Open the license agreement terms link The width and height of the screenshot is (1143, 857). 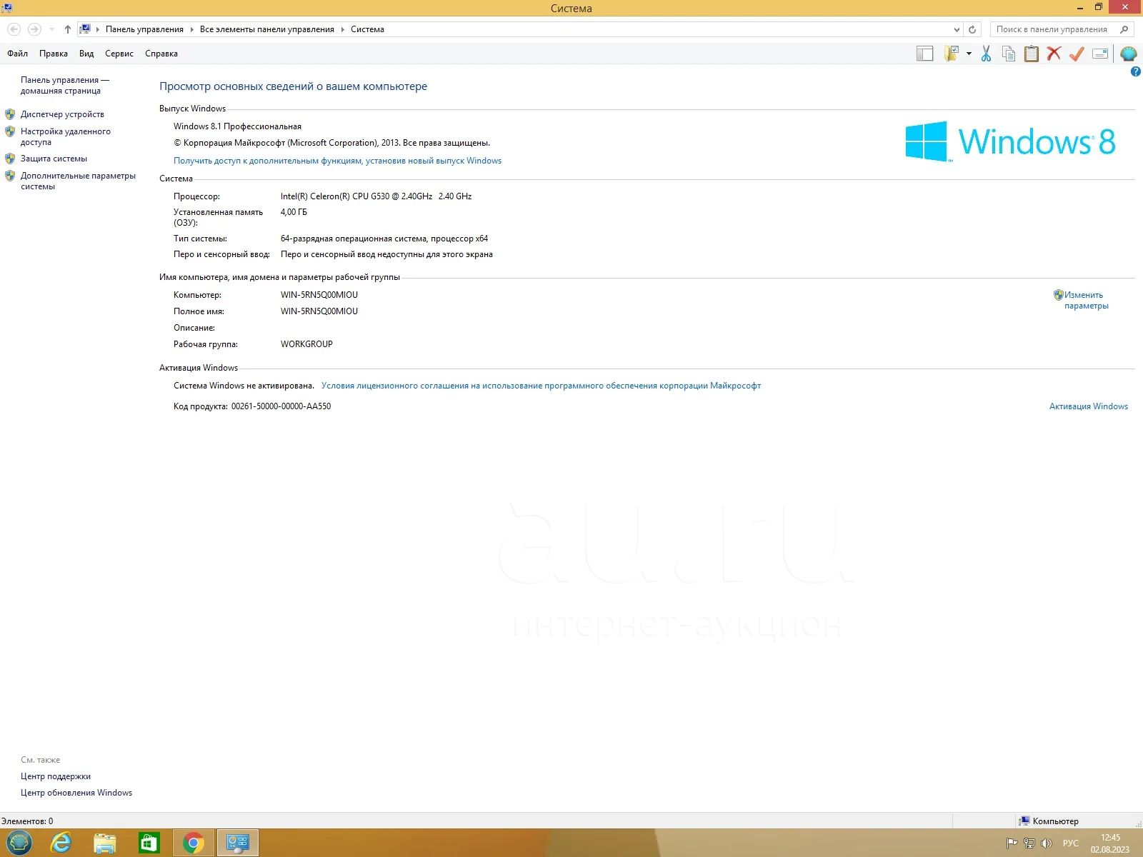pos(541,386)
